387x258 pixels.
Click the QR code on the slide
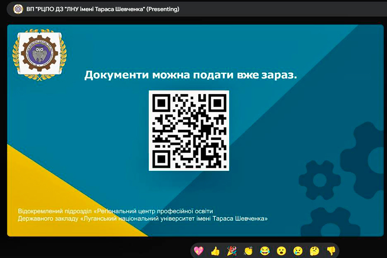[189, 131]
